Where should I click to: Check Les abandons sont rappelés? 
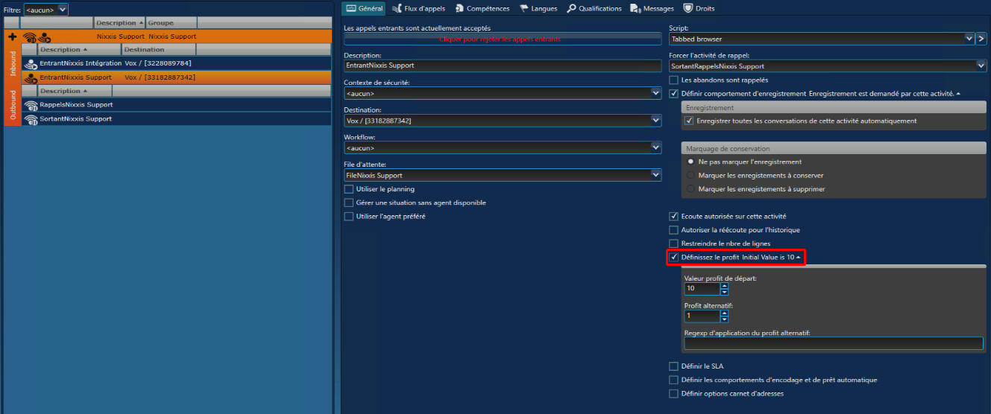[x=674, y=80]
